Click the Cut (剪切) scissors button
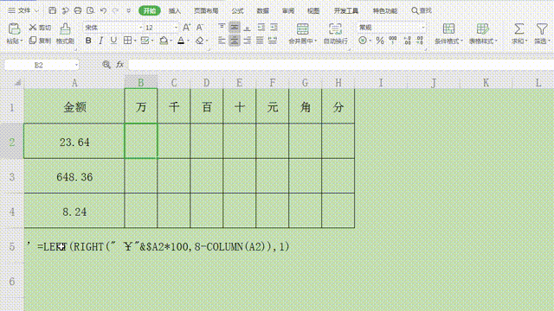The width and height of the screenshot is (554, 311). point(40,28)
